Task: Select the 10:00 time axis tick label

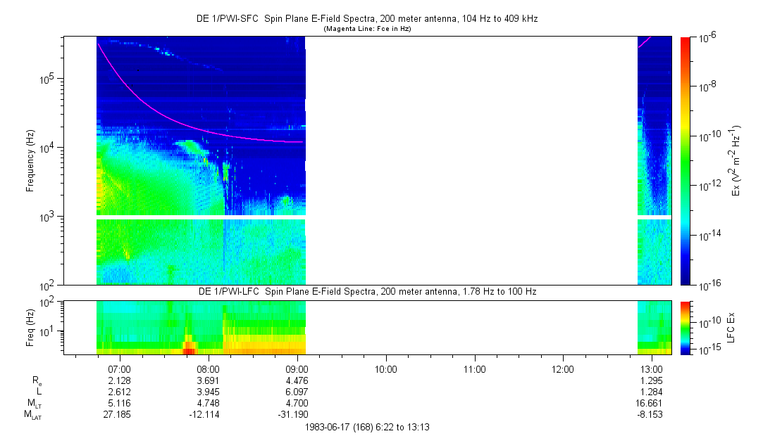Action: click(x=386, y=368)
